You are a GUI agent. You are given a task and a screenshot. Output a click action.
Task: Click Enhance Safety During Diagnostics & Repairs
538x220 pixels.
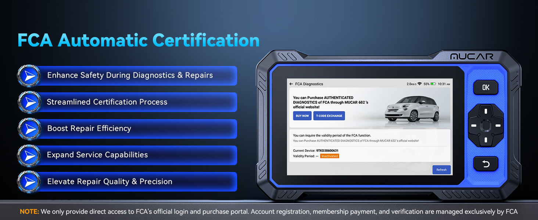[x=130, y=76]
